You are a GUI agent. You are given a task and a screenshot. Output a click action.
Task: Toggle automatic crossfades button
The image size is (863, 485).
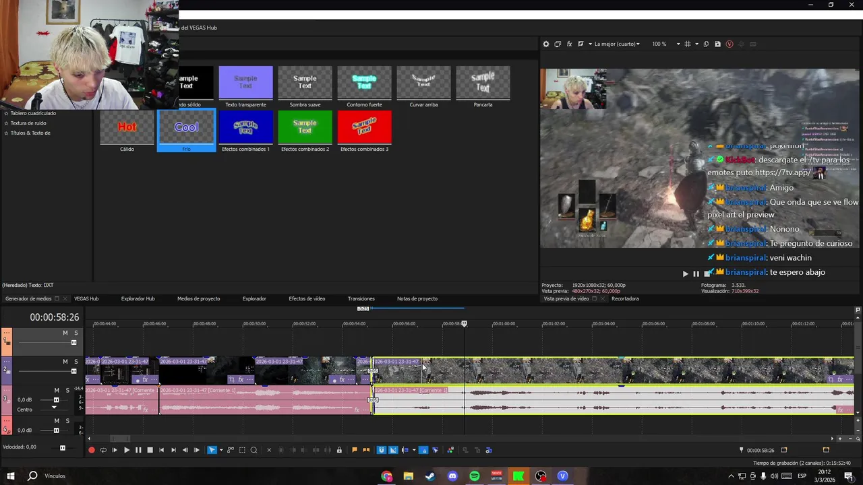(x=393, y=450)
